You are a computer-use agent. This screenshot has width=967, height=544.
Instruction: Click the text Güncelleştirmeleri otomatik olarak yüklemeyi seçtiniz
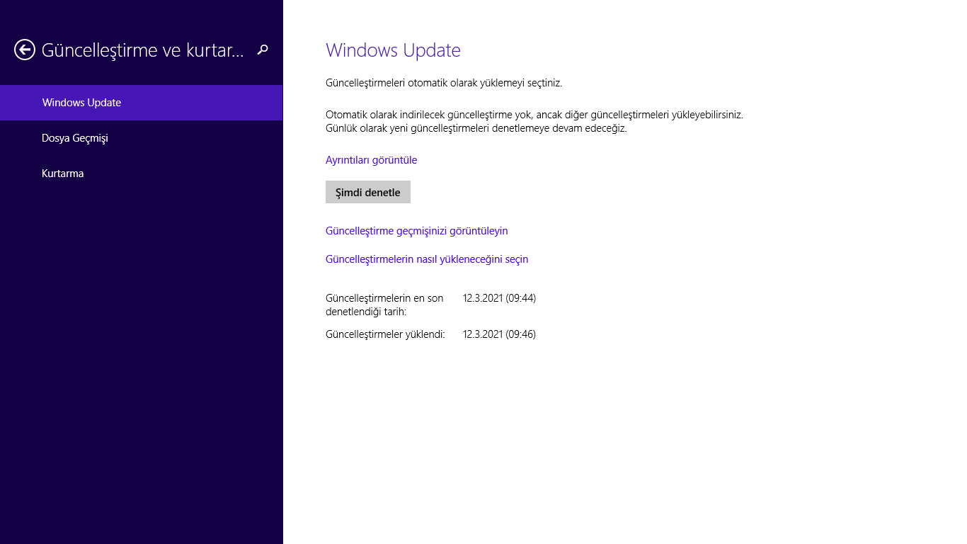(x=444, y=83)
